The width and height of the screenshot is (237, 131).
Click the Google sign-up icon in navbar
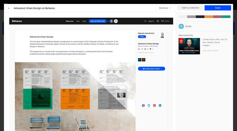tap(116, 21)
